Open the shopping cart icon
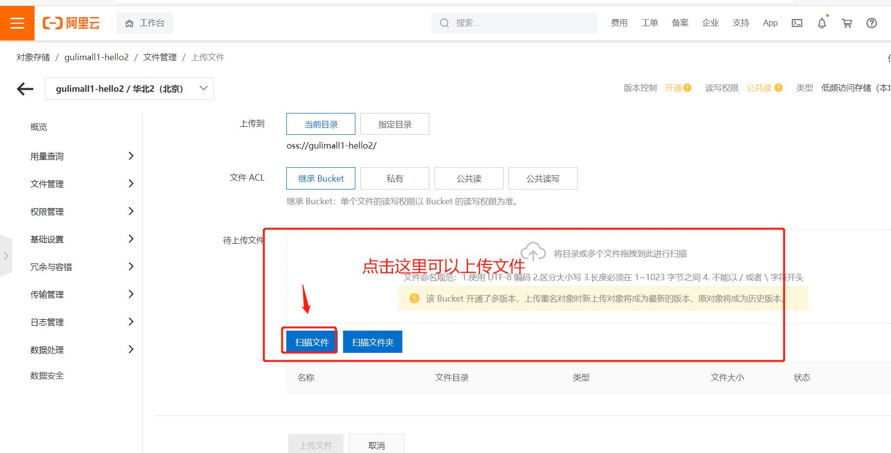This screenshot has width=891, height=453. [x=847, y=23]
